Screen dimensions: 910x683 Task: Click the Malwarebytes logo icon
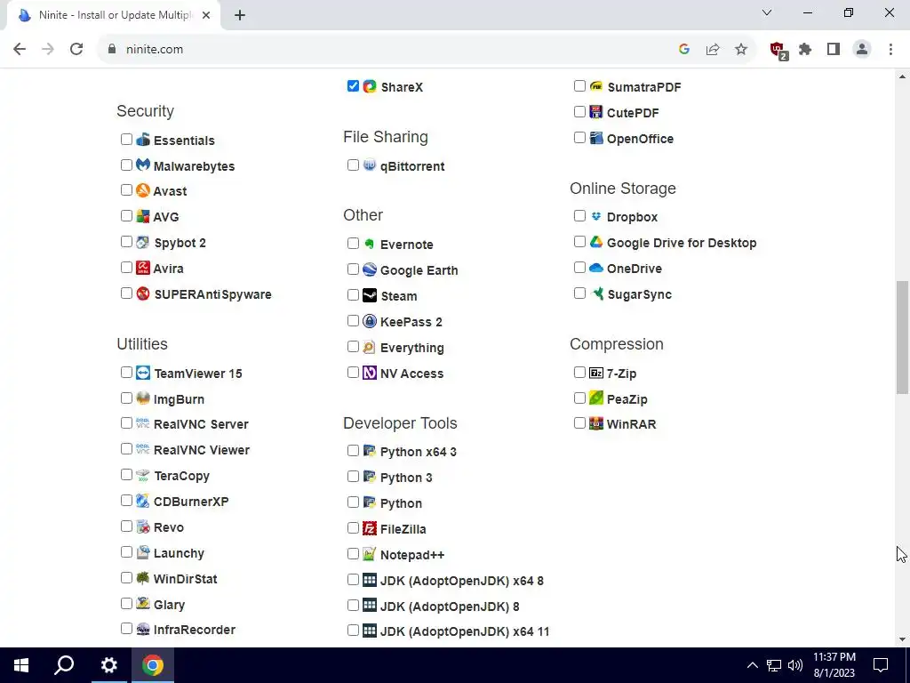[143, 165]
